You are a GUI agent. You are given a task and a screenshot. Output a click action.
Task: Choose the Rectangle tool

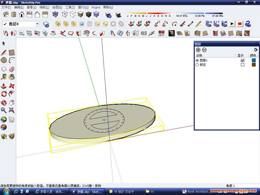coord(12,53)
